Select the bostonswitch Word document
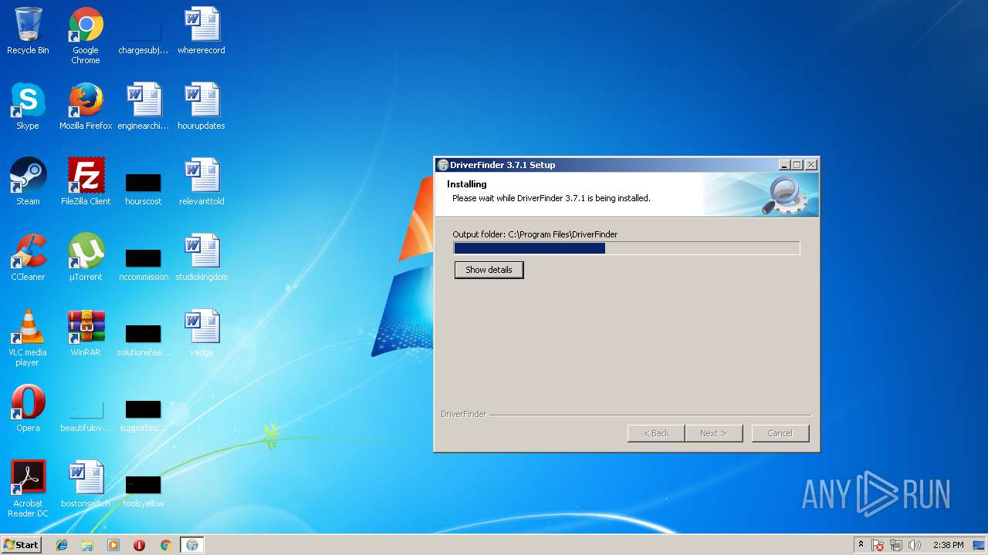Screen dimensions: 988x555 pyautogui.click(x=86, y=485)
